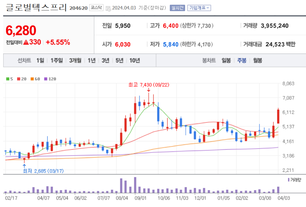Click the red up triangle beside 330
306x207 pixels.
coord(26,42)
